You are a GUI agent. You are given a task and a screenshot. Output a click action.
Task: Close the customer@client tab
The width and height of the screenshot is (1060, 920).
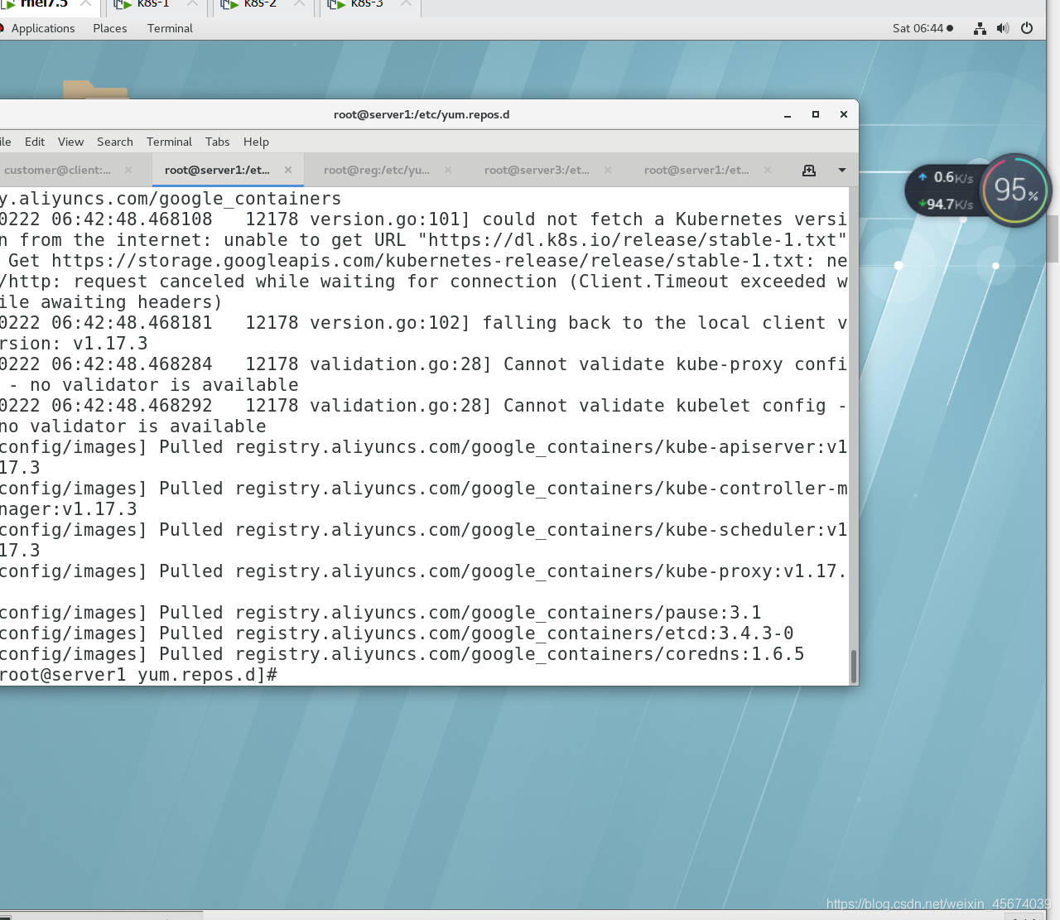[128, 170]
